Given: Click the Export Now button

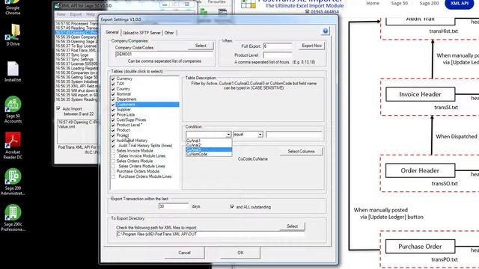Looking at the screenshot, I should click(x=311, y=46).
